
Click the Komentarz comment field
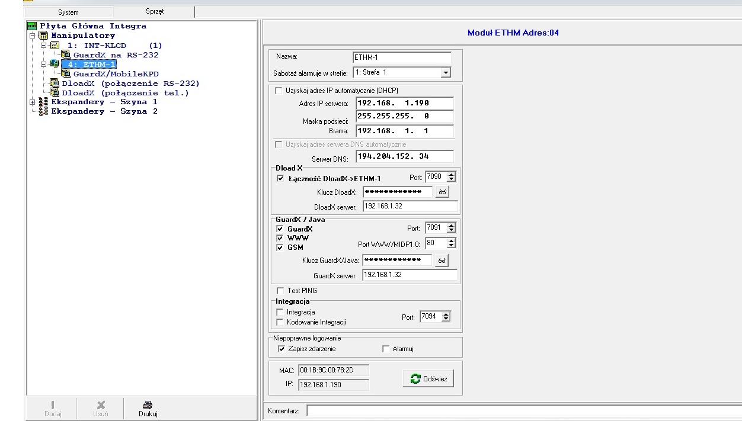coord(524,410)
